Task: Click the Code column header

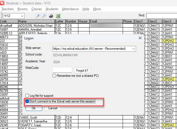Action: tap(9, 21)
